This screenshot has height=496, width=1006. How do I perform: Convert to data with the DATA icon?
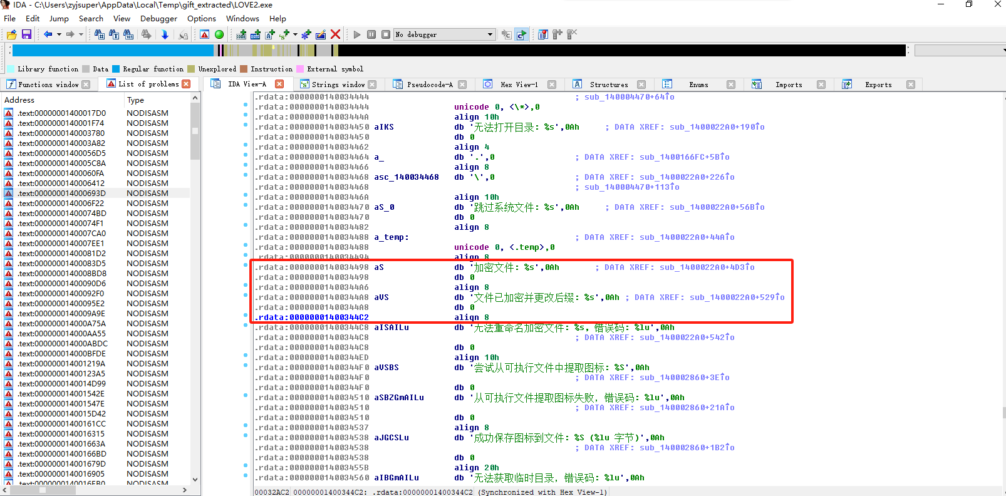(256, 34)
